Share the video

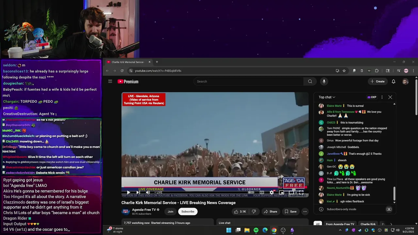coord(270,211)
